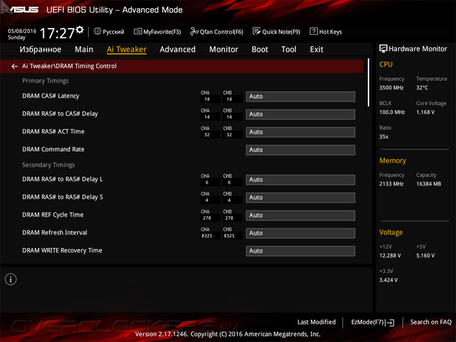Click the '1.168 V' core voltage value

pyautogui.click(x=425, y=112)
